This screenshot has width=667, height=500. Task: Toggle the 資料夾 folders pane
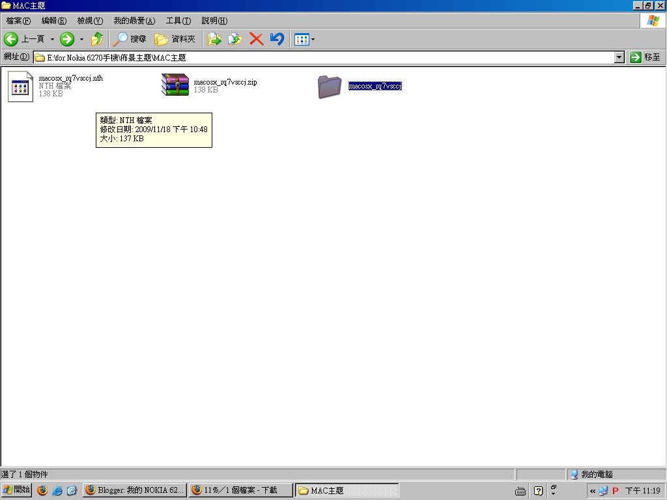(175, 39)
